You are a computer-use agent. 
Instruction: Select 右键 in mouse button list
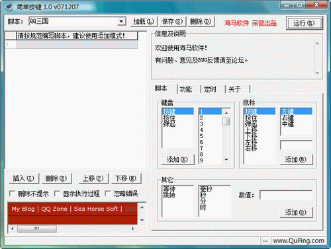(x=287, y=118)
